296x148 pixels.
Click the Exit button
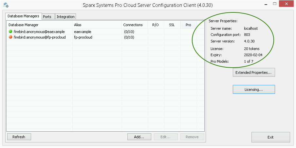[270, 137]
